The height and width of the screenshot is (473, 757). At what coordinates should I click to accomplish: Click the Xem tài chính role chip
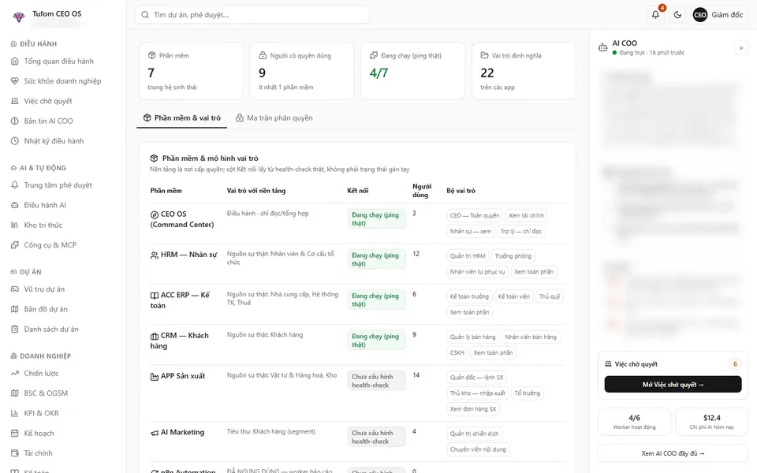pyautogui.click(x=526, y=215)
